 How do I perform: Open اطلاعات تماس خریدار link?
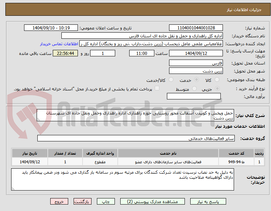point(59,44)
